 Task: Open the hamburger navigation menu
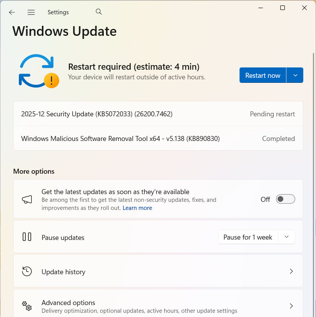click(x=31, y=12)
